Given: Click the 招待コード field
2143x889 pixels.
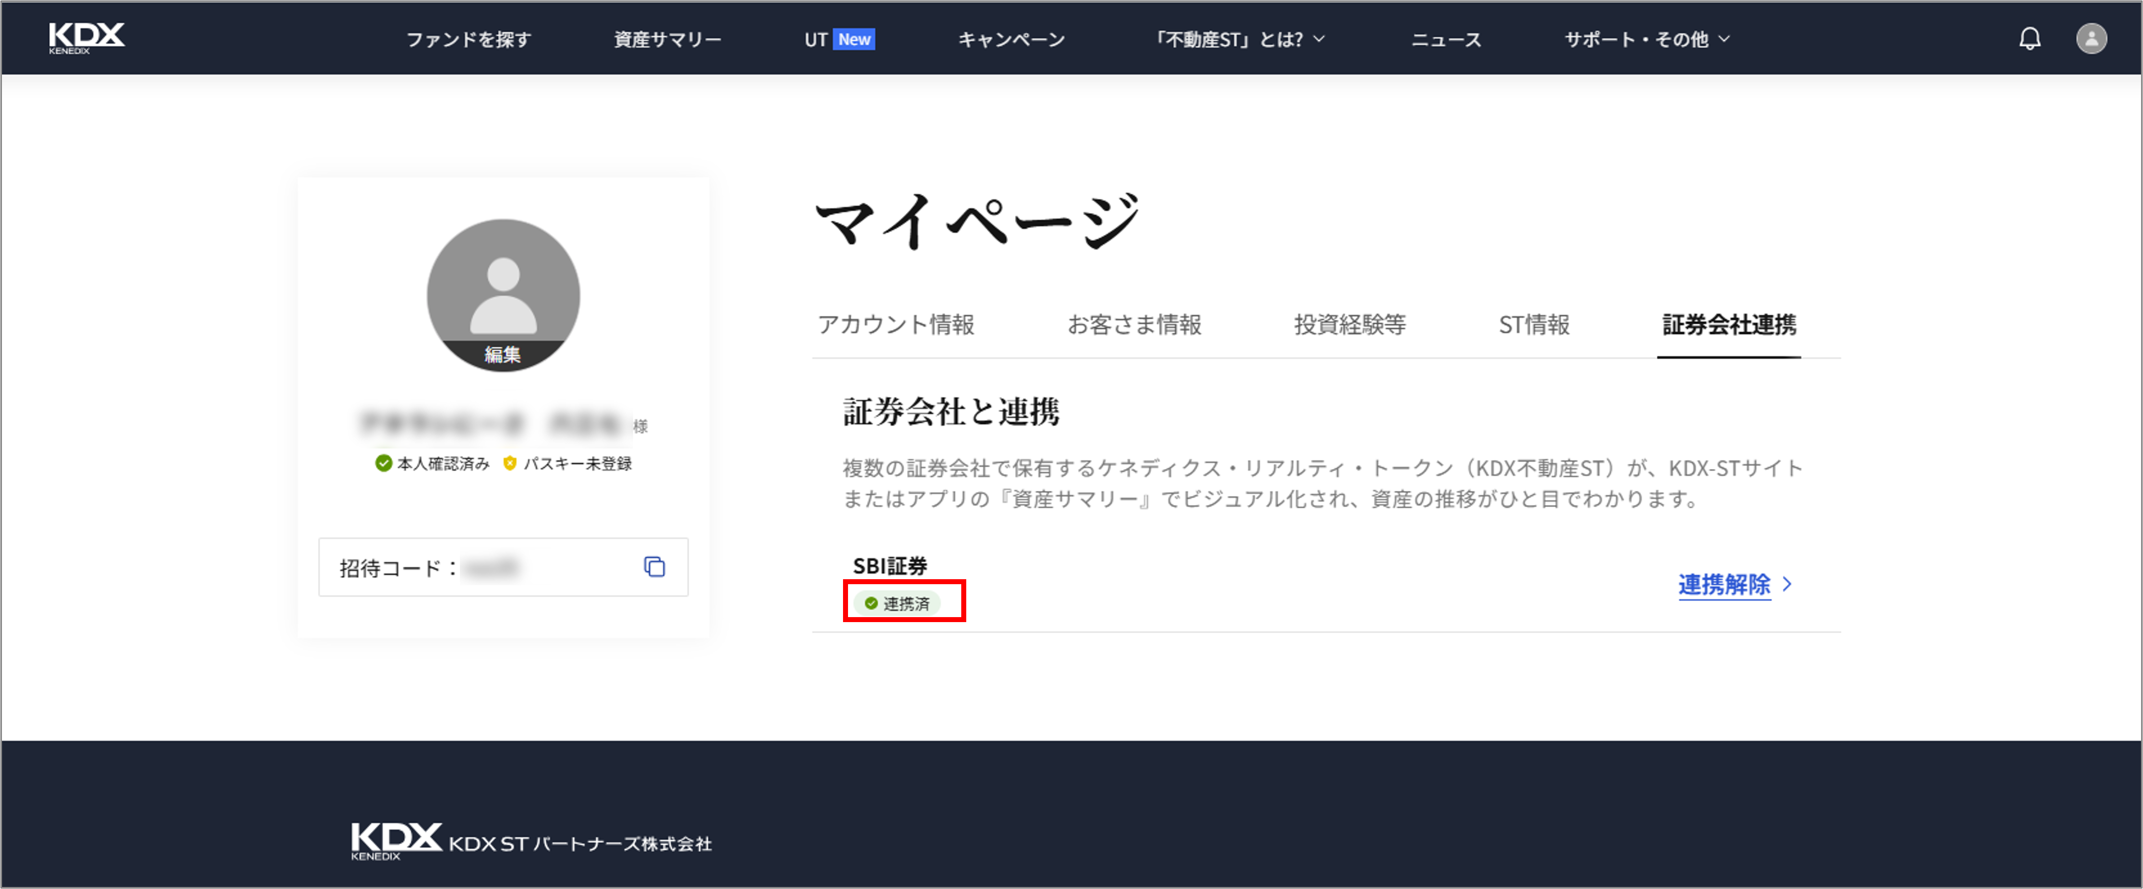Looking at the screenshot, I should tap(502, 567).
